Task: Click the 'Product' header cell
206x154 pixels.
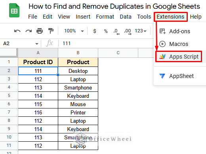Action: [78, 62]
